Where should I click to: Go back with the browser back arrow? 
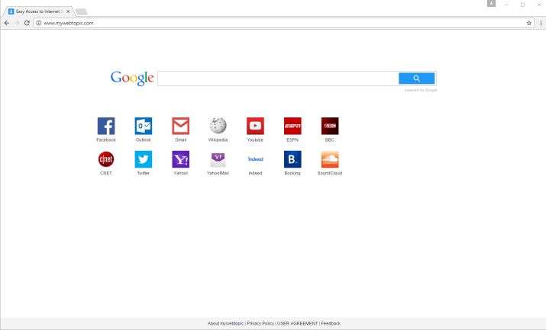coord(7,23)
